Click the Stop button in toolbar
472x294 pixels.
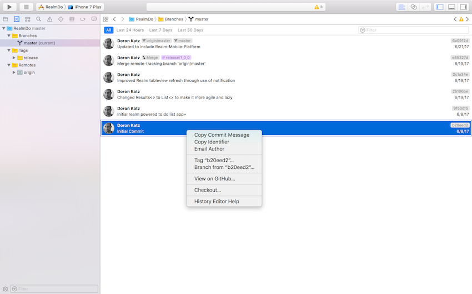(26, 7)
